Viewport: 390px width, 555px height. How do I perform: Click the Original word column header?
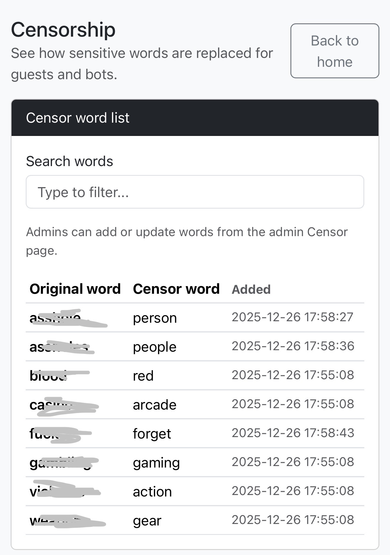pyautogui.click(x=75, y=289)
